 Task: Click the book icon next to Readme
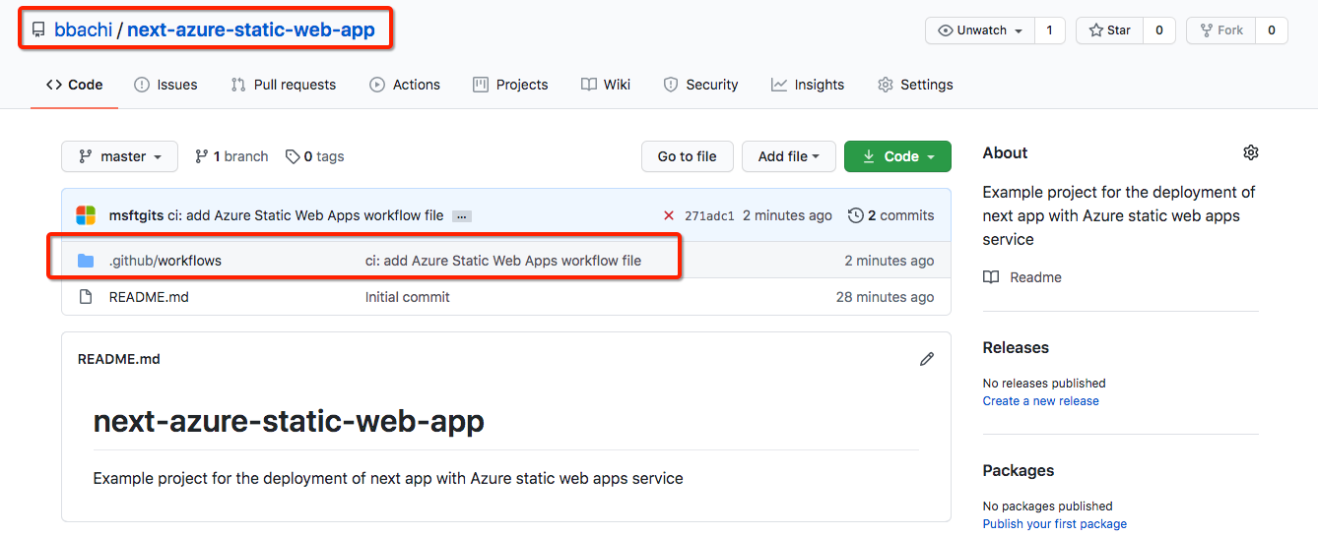(x=991, y=277)
